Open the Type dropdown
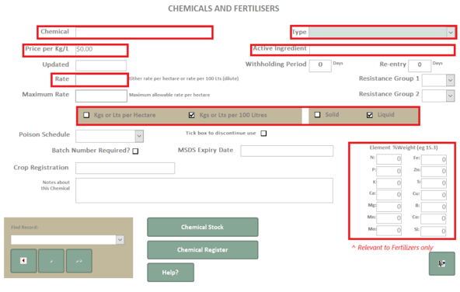Image resolution: width=460 pixels, height=292 pixels. click(x=451, y=32)
